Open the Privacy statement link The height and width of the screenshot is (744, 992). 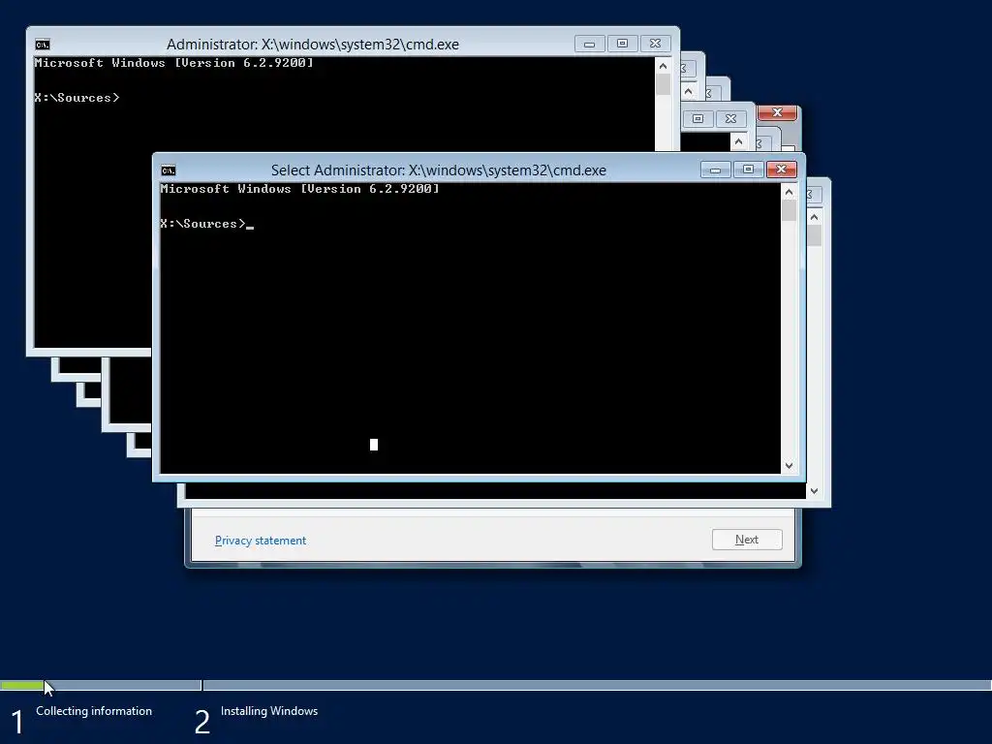[x=260, y=541]
